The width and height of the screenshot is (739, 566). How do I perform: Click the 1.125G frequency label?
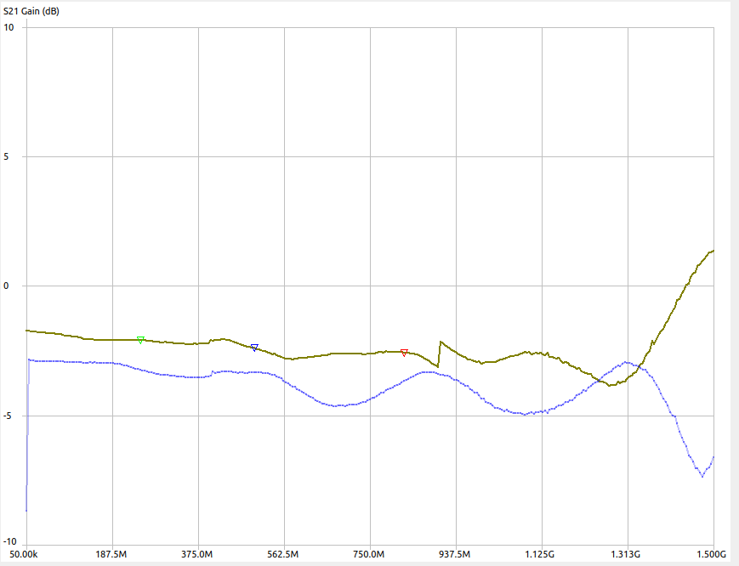click(x=542, y=554)
